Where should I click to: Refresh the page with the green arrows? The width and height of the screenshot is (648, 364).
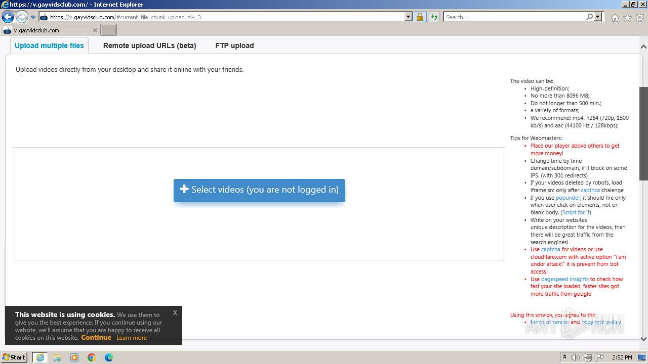(434, 17)
